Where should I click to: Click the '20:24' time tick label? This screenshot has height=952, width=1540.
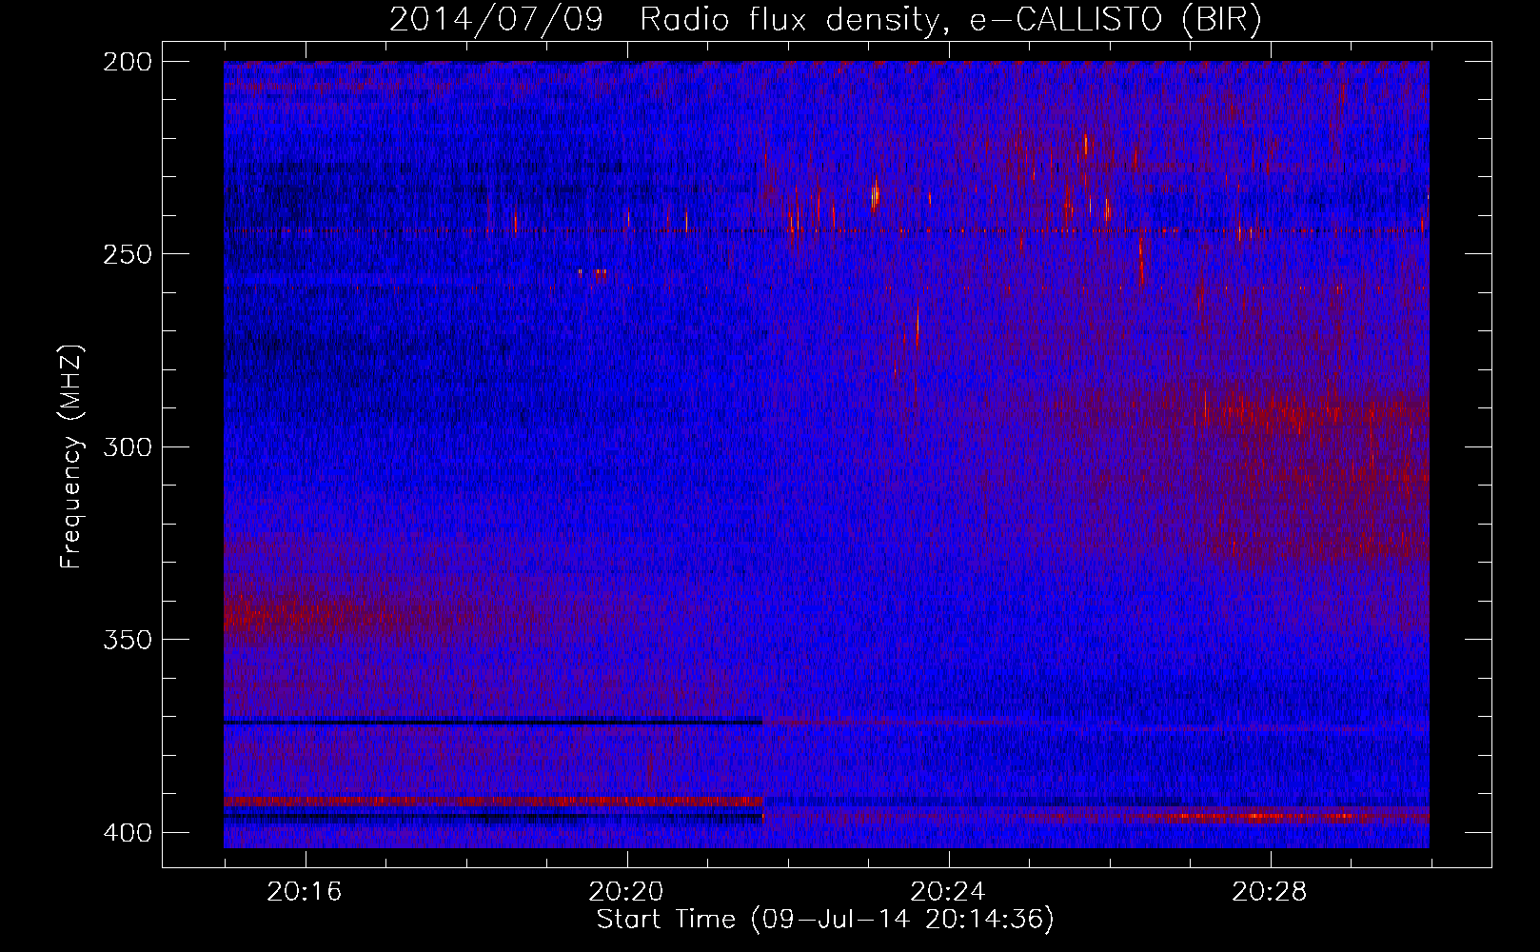click(948, 892)
